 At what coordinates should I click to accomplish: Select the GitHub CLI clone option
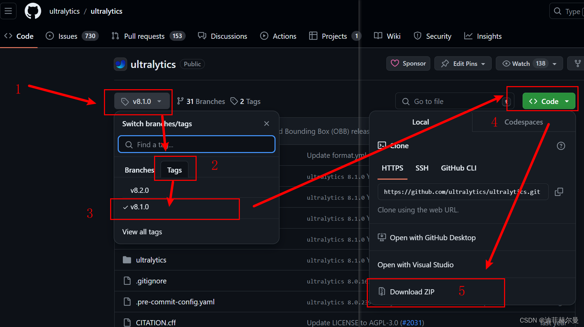click(x=459, y=168)
